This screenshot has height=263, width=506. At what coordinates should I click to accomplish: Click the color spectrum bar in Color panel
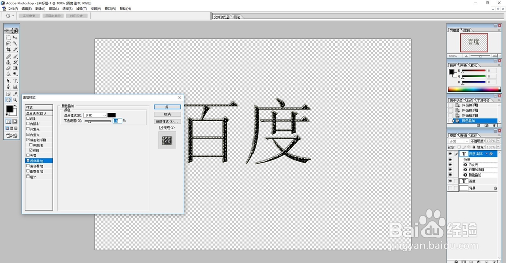[475, 90]
